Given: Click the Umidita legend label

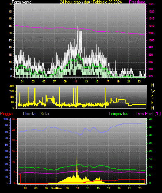Looking at the screenshot, I should (29, 114).
